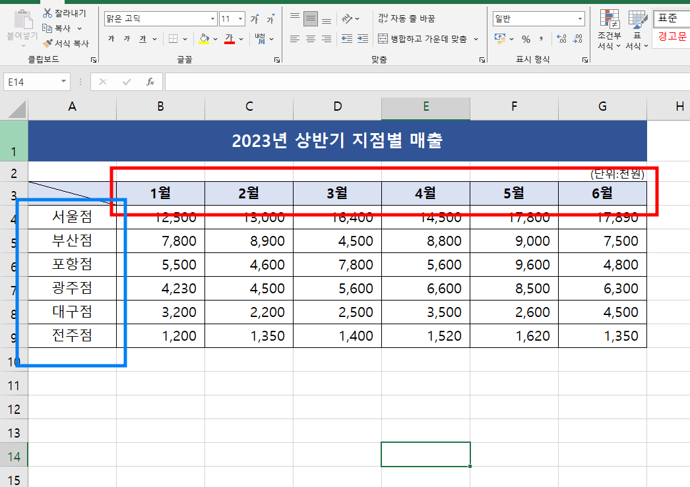This screenshot has height=487, width=690.
Task: Open the font color dropdown arrow
Action: 241,39
